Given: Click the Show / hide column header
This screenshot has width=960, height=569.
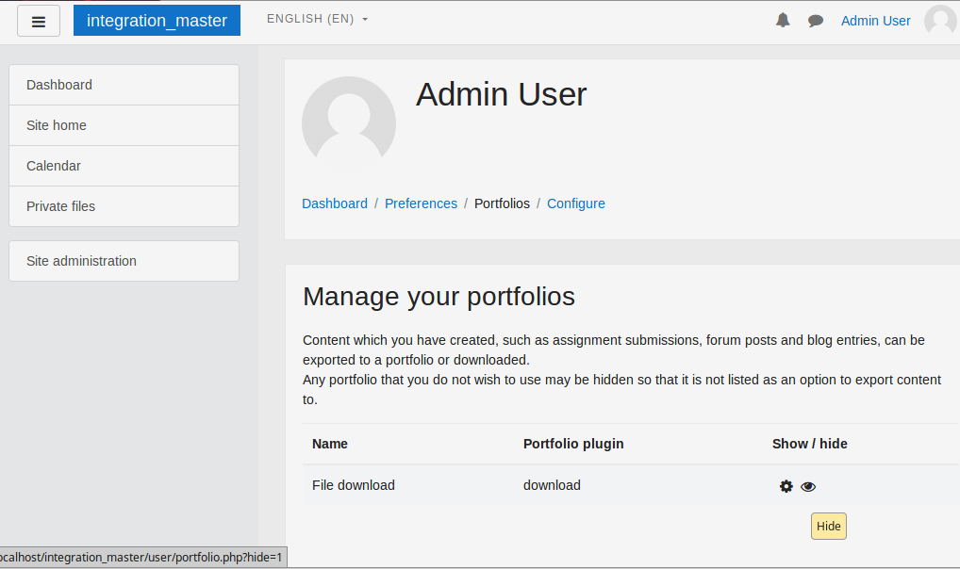Looking at the screenshot, I should tap(809, 444).
